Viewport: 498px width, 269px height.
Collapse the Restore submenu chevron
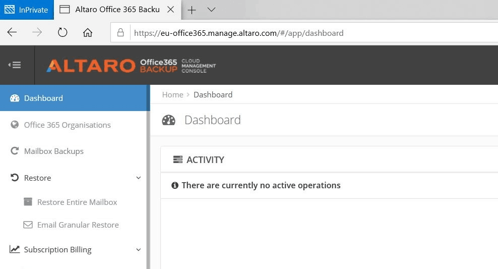(139, 178)
